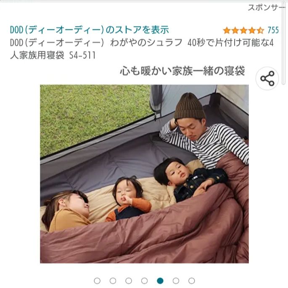
Task: Click the 755 review count
Action: (x=273, y=30)
